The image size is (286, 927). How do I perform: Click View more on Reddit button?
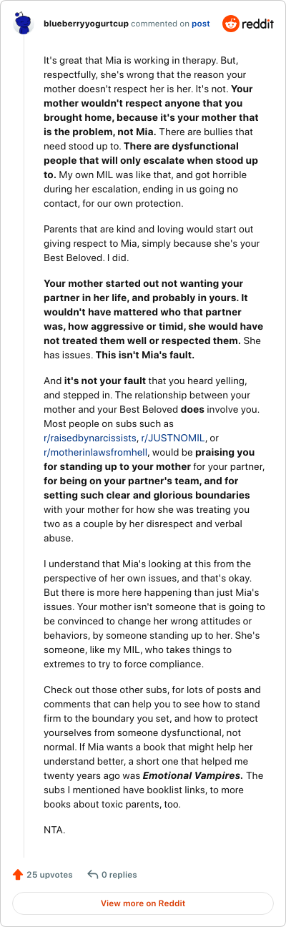click(x=143, y=903)
